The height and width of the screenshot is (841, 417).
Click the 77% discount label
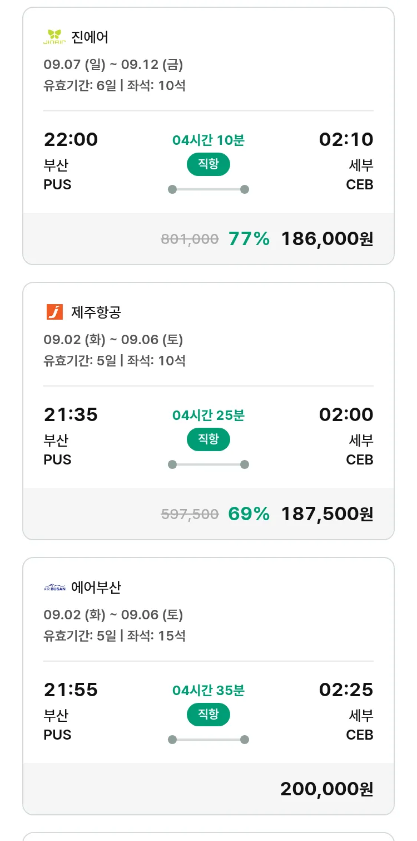(249, 239)
